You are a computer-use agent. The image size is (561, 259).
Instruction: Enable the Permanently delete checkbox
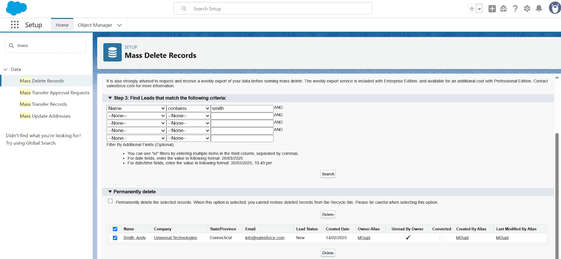[x=110, y=201]
